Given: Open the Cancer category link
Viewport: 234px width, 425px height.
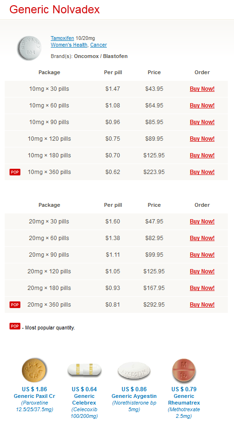Looking at the screenshot, I should click(x=98, y=45).
